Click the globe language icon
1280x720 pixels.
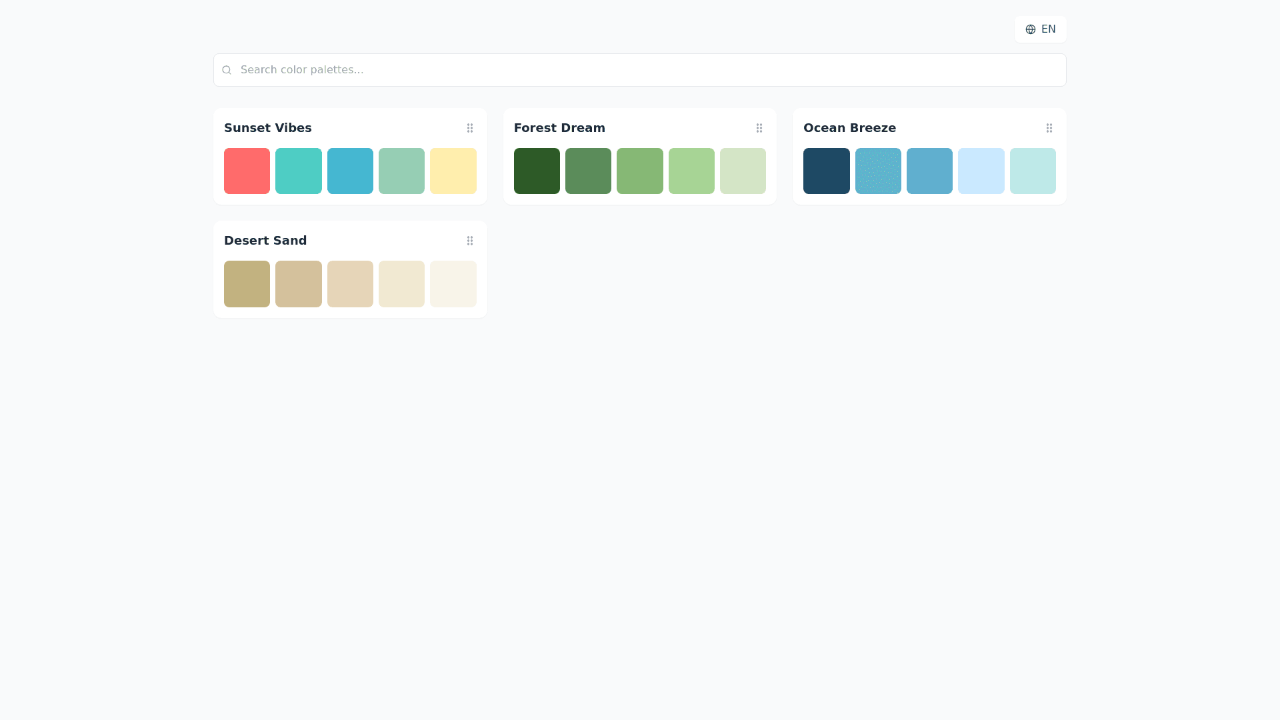coord(1030,29)
